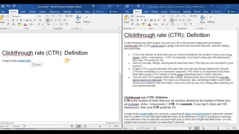Clear all formatting in the right window
The height and width of the screenshot is (134, 239).
pyautogui.click(x=164, y=20)
